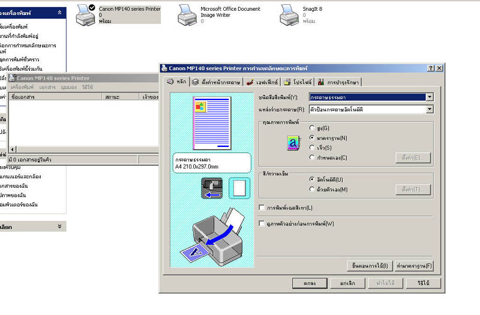Click the document name column header

coord(55,97)
